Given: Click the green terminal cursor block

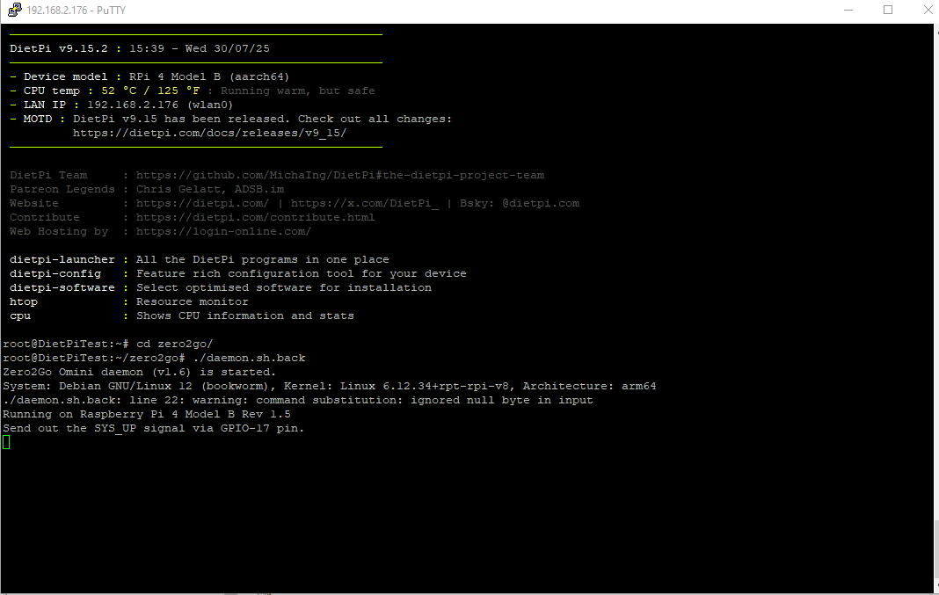Looking at the screenshot, I should [x=6, y=442].
